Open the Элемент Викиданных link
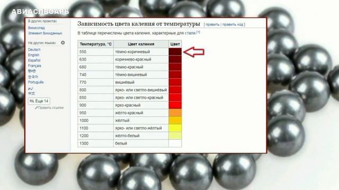The image size is (339, 190). (x=45, y=33)
